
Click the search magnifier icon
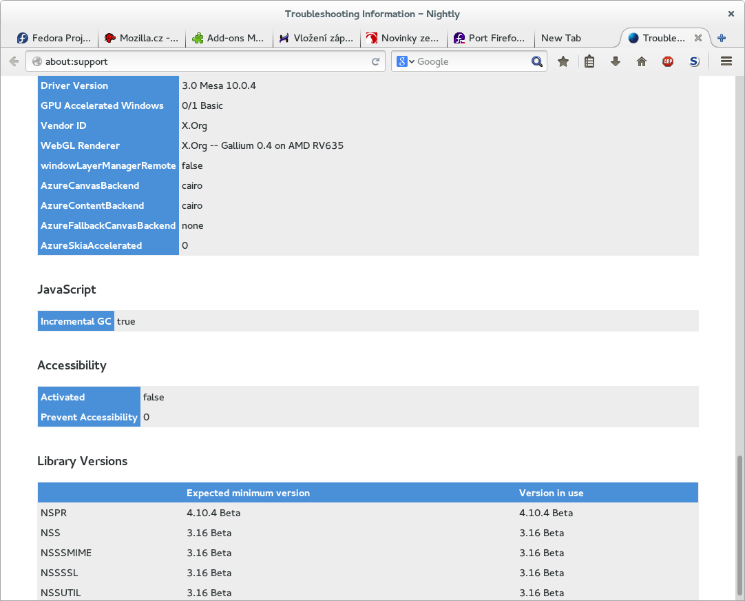(x=537, y=61)
